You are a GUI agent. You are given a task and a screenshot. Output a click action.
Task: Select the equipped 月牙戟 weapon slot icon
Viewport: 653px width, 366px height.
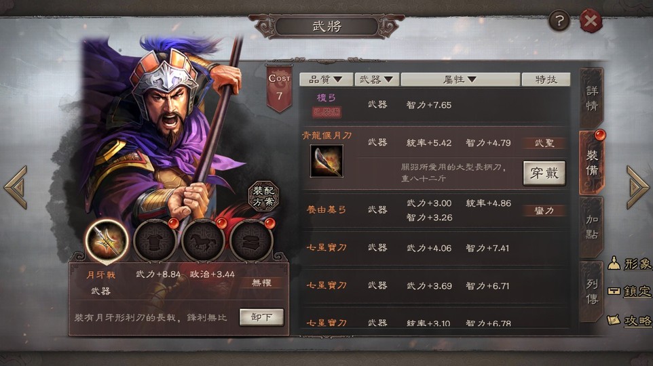[107, 241]
